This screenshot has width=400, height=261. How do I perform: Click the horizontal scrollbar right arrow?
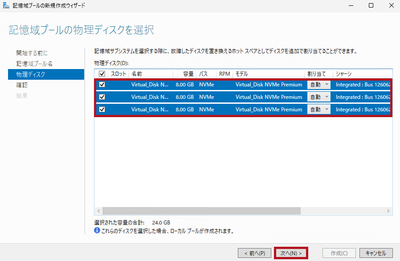[388, 211]
